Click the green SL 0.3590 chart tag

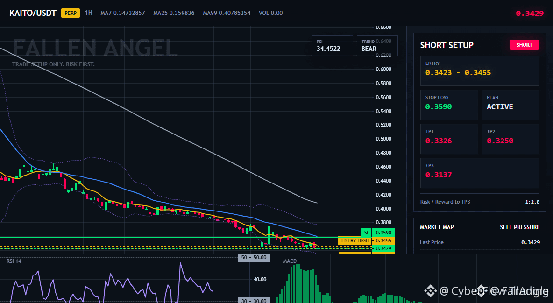pos(378,233)
